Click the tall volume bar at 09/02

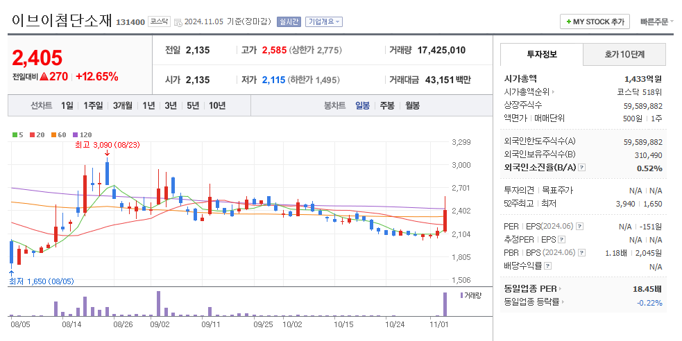[158, 304]
